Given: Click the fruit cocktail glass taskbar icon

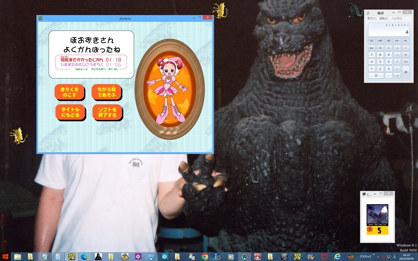Looking at the screenshot, I should pyautogui.click(x=351, y=257).
